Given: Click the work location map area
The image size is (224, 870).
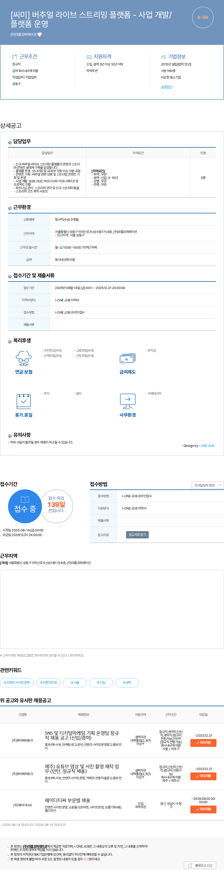Looking at the screenshot, I should pos(112,609).
